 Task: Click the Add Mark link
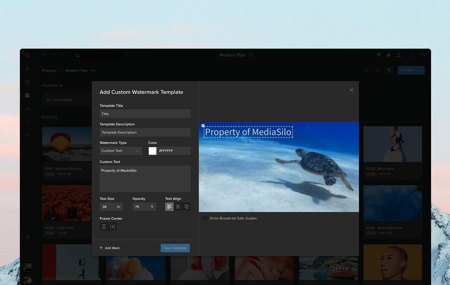tap(112, 248)
